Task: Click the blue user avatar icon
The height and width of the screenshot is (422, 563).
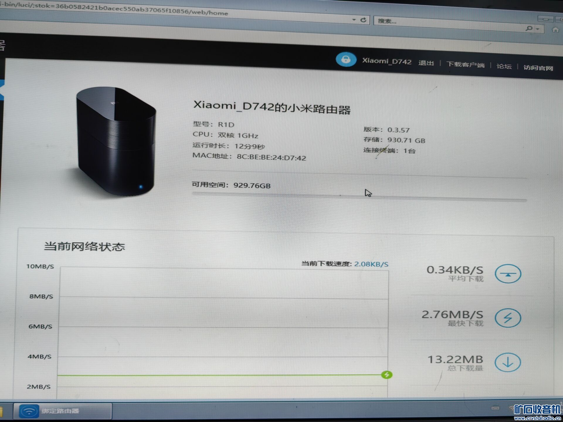Action: pos(346,59)
